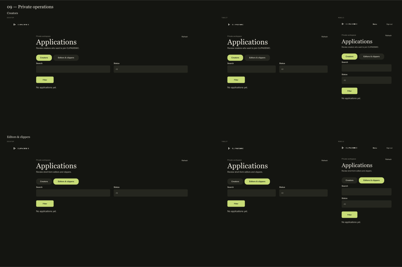Open Status dropdown in Creators section mobile frame

[x=366, y=80]
